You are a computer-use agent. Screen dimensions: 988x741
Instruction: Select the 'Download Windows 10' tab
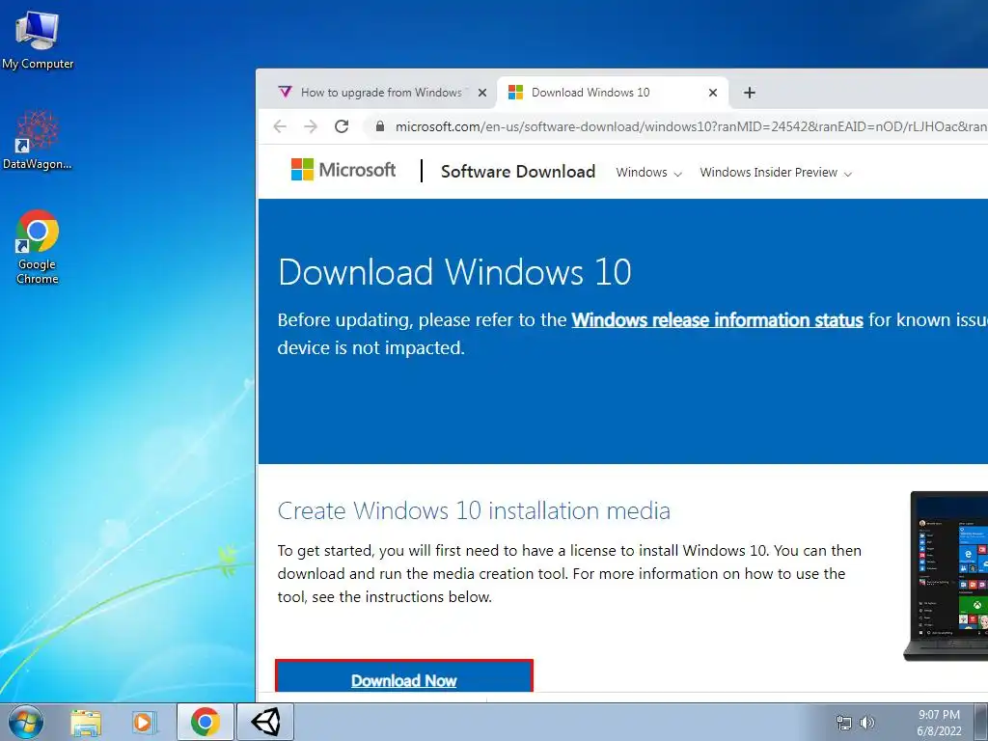coord(613,93)
